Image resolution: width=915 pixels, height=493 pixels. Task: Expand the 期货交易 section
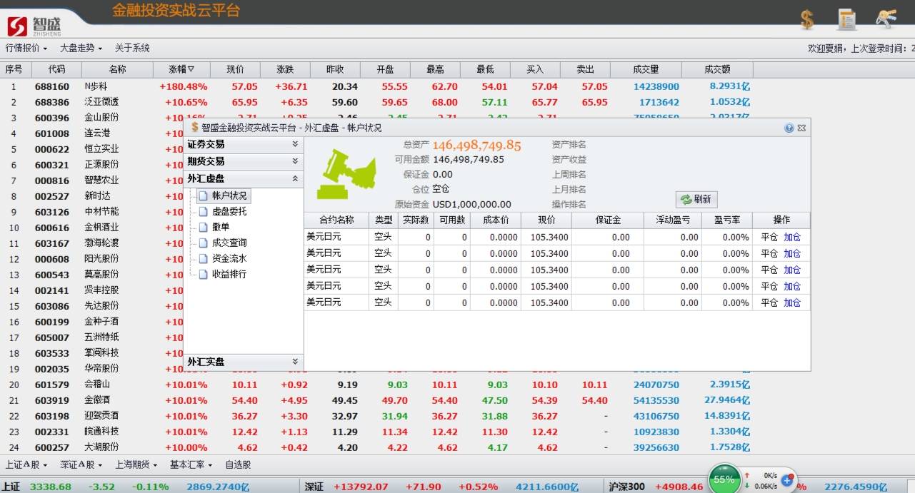[244, 161]
